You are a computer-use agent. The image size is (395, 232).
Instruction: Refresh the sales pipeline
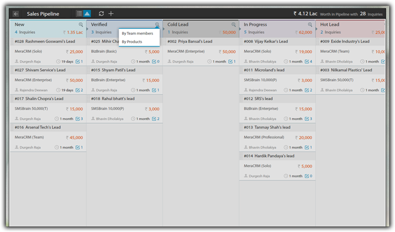pyautogui.click(x=101, y=13)
